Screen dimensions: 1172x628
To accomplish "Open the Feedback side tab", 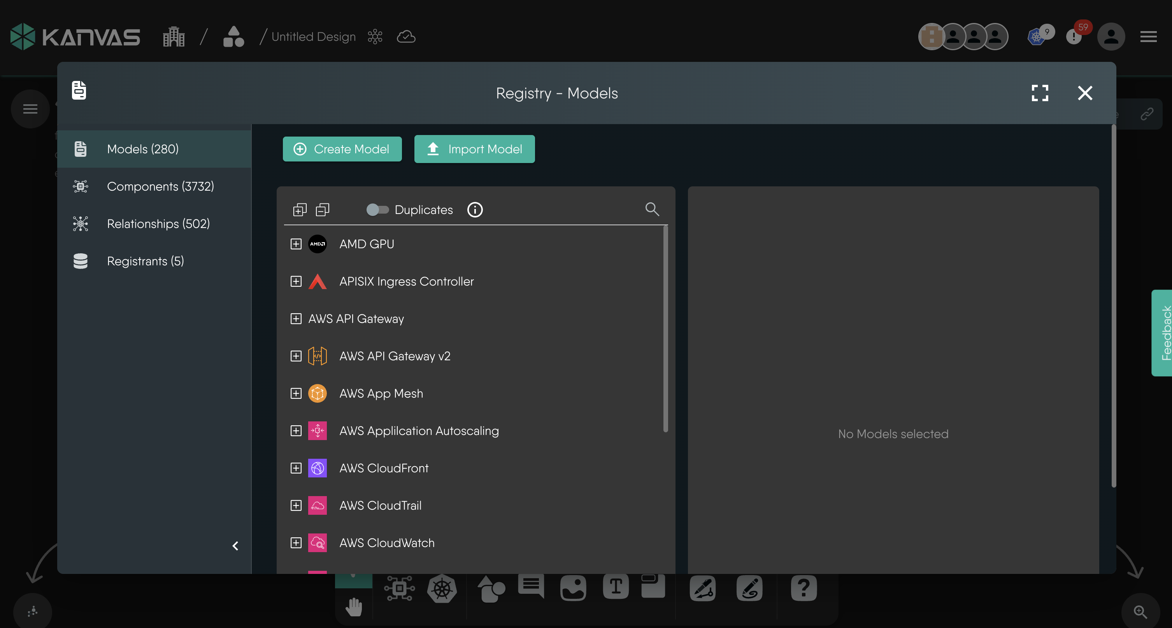I will (x=1162, y=333).
